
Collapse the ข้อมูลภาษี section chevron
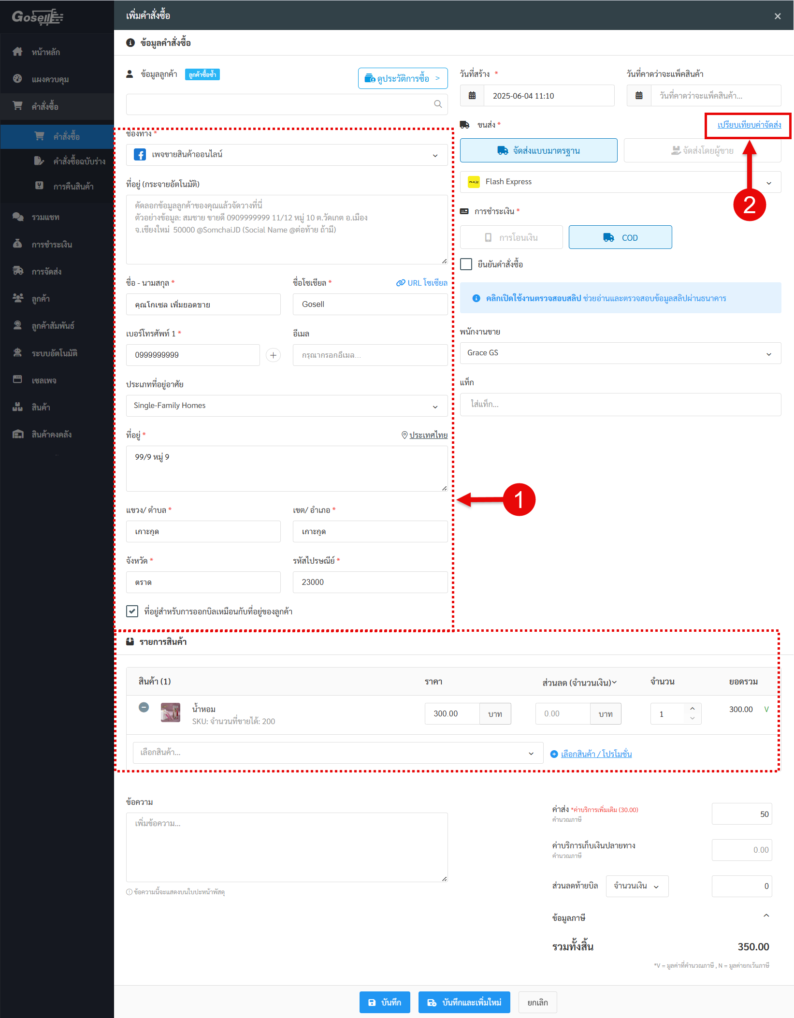click(766, 916)
